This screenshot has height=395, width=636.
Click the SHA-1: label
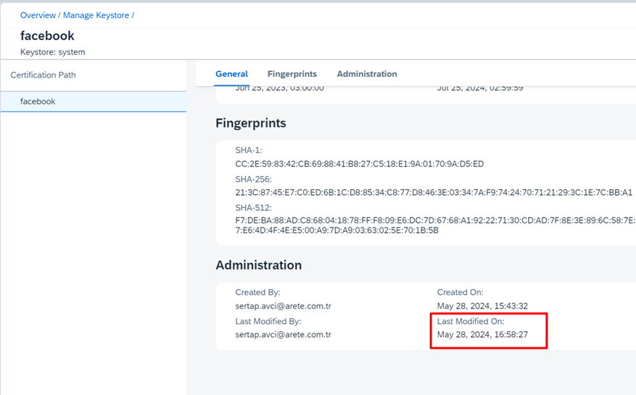point(249,150)
